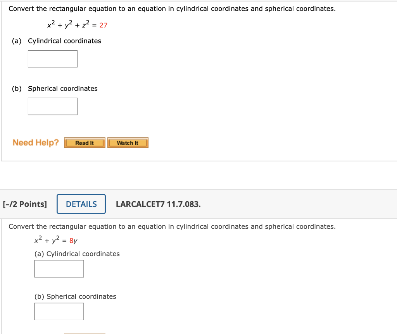The height and width of the screenshot is (334, 397).
Task: Click the Read It help button
Action: click(84, 142)
